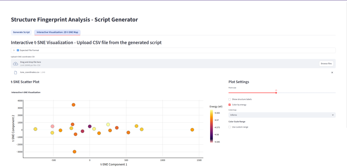This screenshot has width=347, height=168.
Task: Uncheck the Color by energy option
Action: (x=230, y=105)
